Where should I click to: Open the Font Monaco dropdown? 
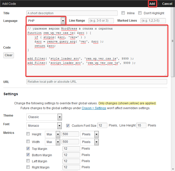point(44,126)
